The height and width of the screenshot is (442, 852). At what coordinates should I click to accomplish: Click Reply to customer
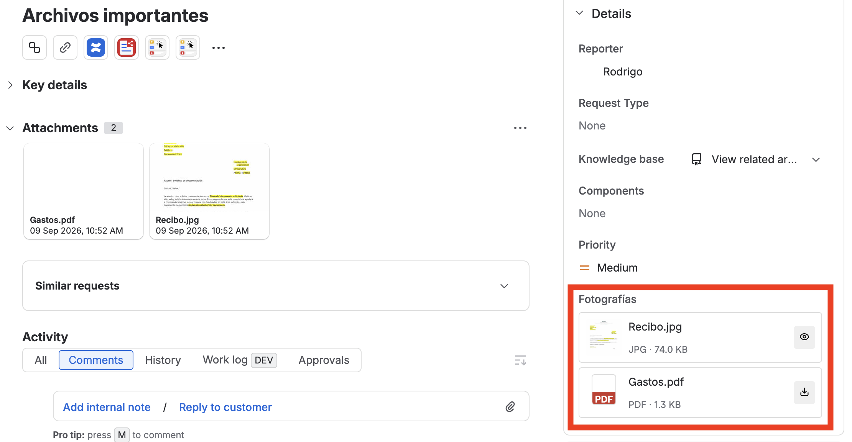[225, 407]
